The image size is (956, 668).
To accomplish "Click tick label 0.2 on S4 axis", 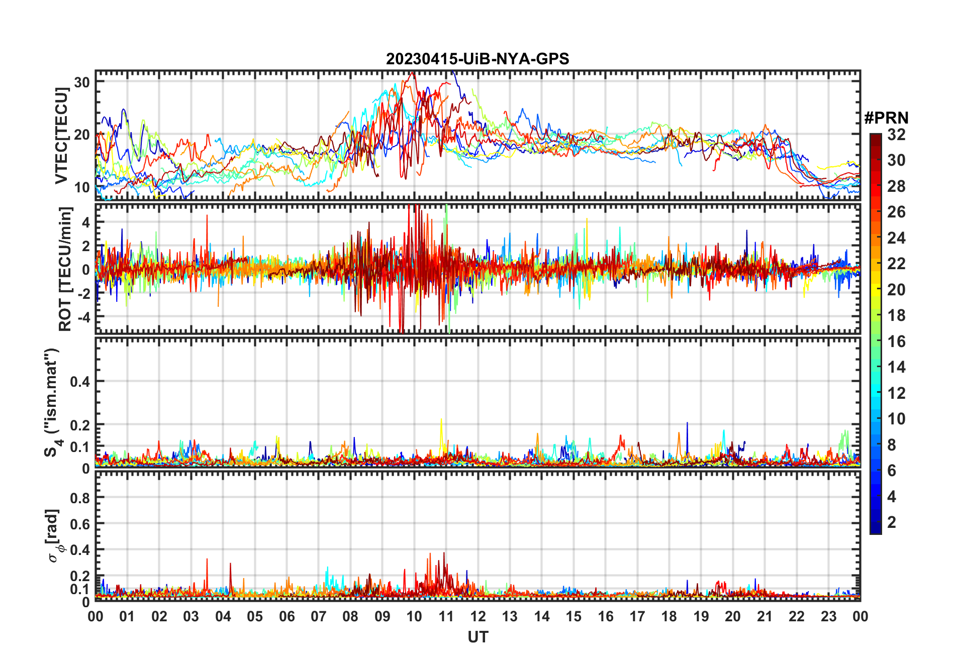I will [x=80, y=425].
